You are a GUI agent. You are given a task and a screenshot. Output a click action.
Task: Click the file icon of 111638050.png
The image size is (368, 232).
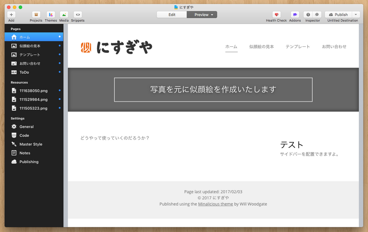coord(14,91)
